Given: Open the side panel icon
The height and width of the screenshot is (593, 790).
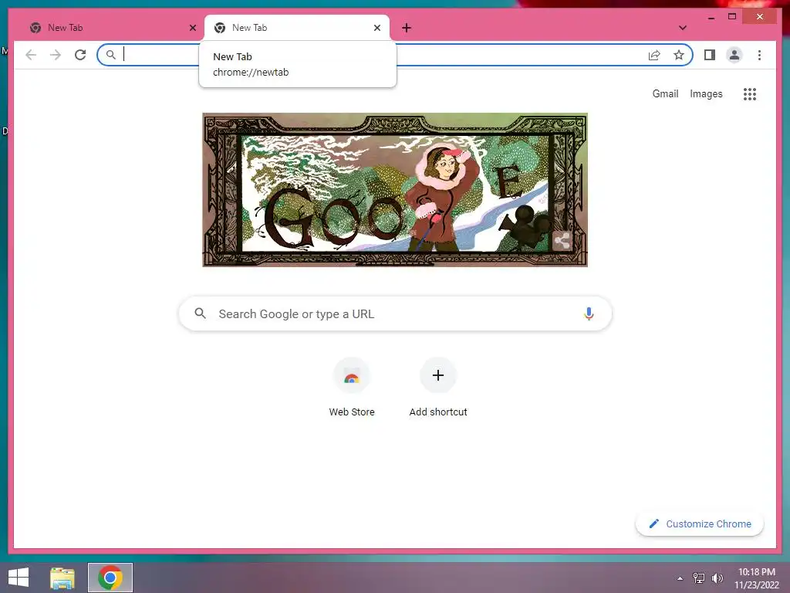Looking at the screenshot, I should click(x=710, y=55).
